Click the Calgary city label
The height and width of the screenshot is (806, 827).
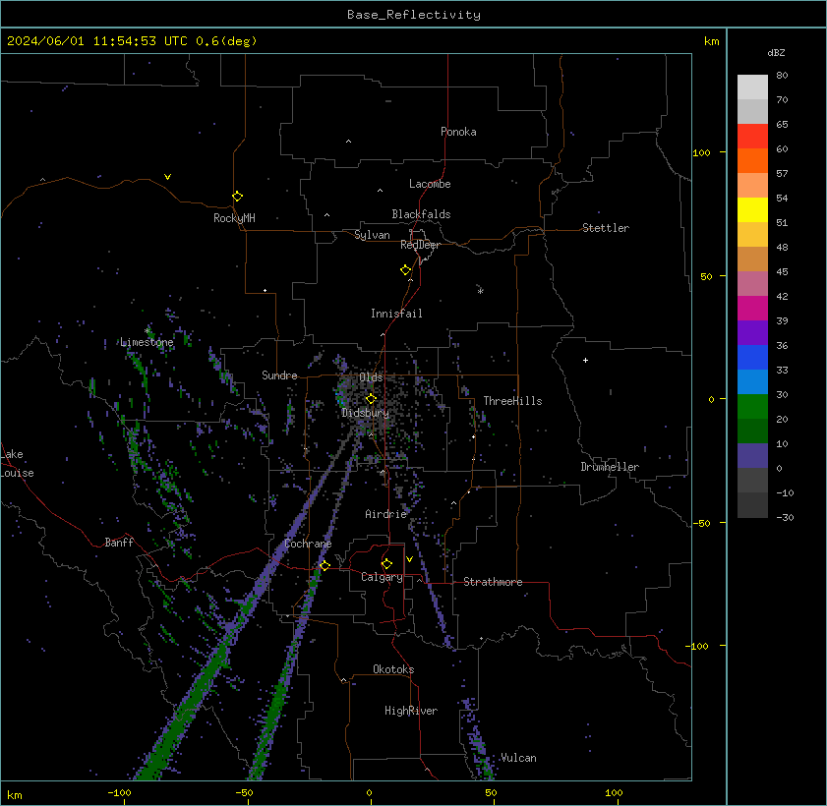pyautogui.click(x=382, y=577)
